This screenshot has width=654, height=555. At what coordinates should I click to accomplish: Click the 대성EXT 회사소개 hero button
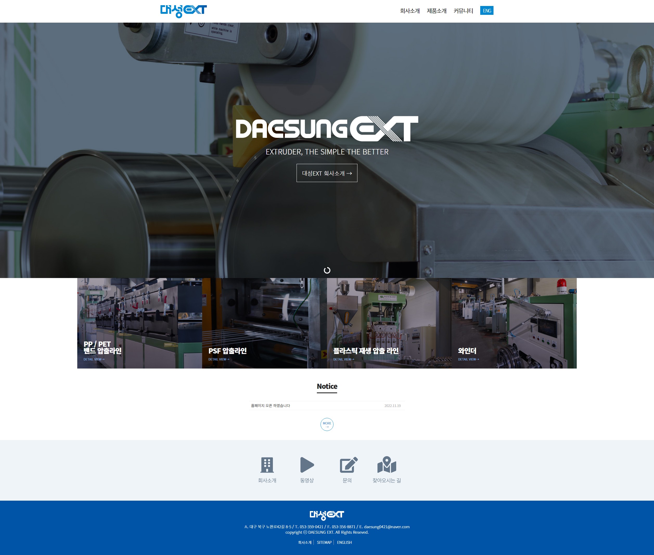pyautogui.click(x=327, y=173)
